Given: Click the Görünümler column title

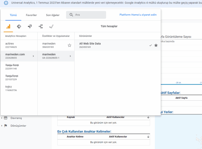Looking at the screenshot, I should (x=86, y=36).
